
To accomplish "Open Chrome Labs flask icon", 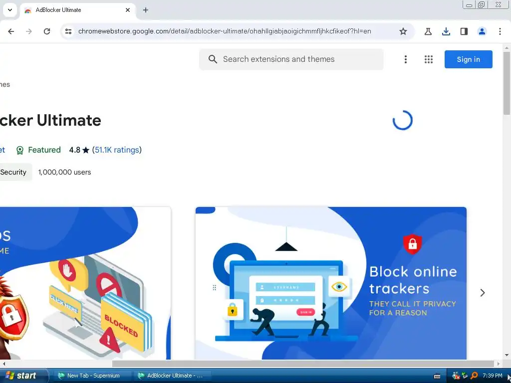I will 428,31.
